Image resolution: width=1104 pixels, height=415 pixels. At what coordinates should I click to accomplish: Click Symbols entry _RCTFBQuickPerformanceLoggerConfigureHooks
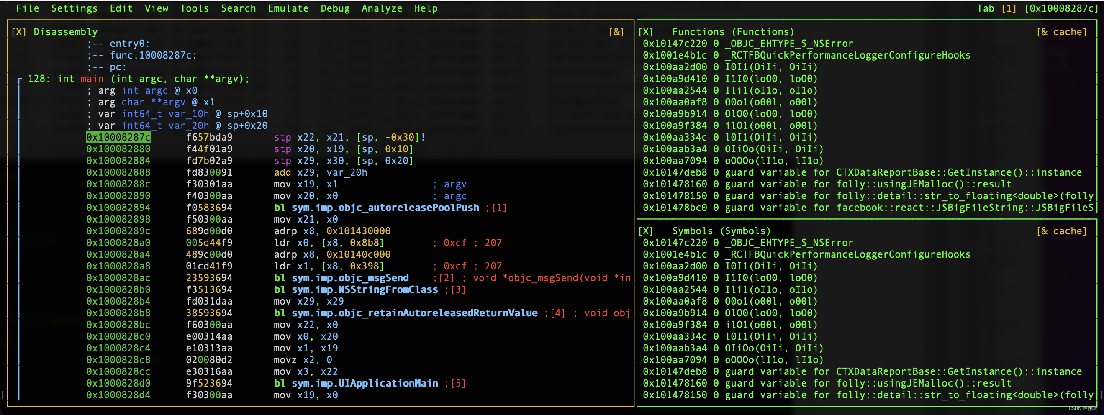(x=806, y=254)
